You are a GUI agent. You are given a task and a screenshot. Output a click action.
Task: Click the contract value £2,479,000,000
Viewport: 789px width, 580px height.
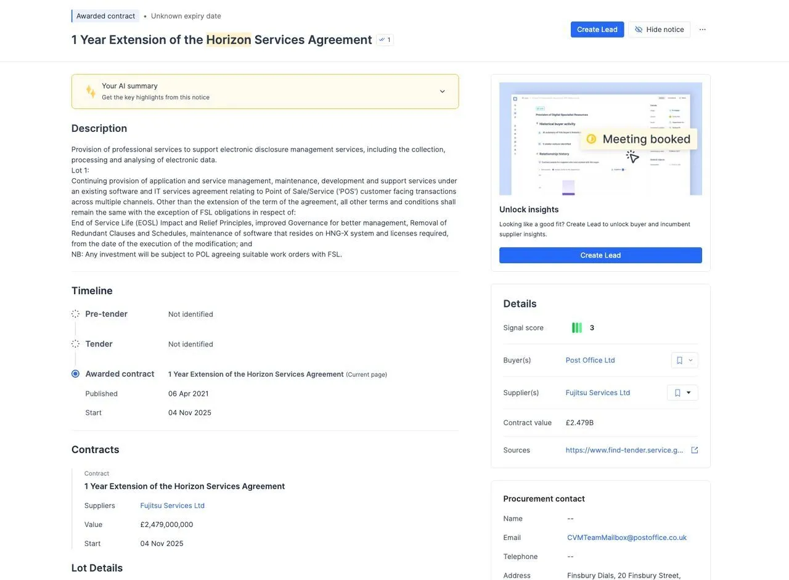click(166, 525)
